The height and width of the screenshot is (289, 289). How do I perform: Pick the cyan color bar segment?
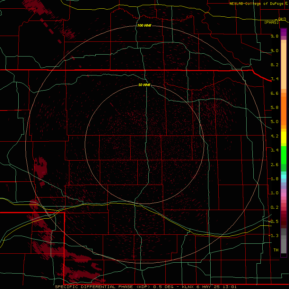284,177
